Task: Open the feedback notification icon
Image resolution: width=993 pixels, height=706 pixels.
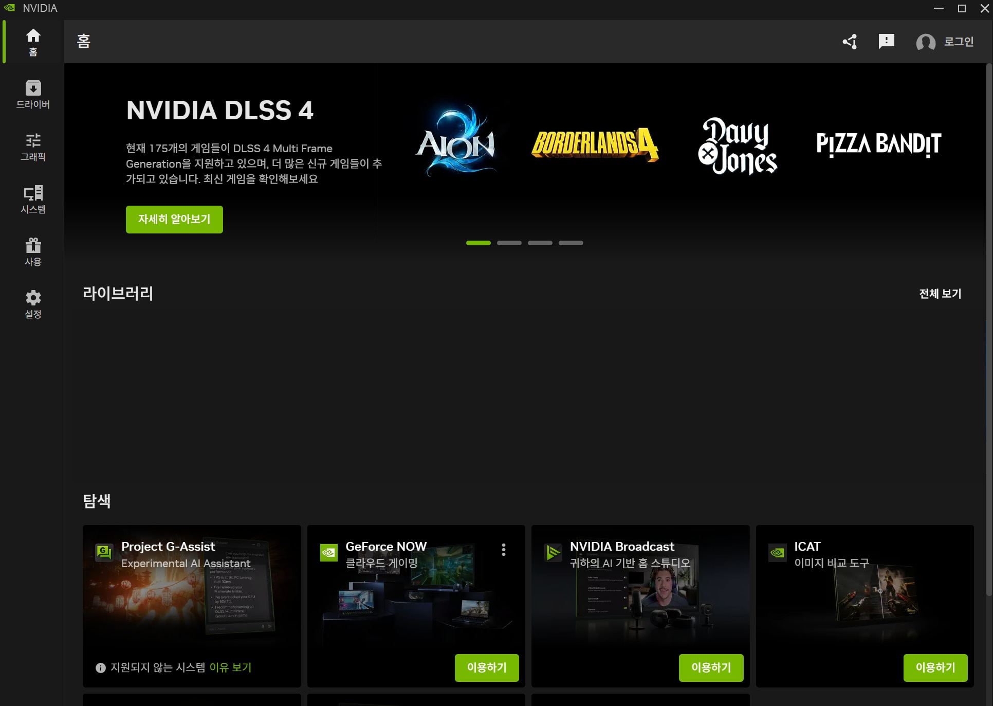Action: pos(886,42)
